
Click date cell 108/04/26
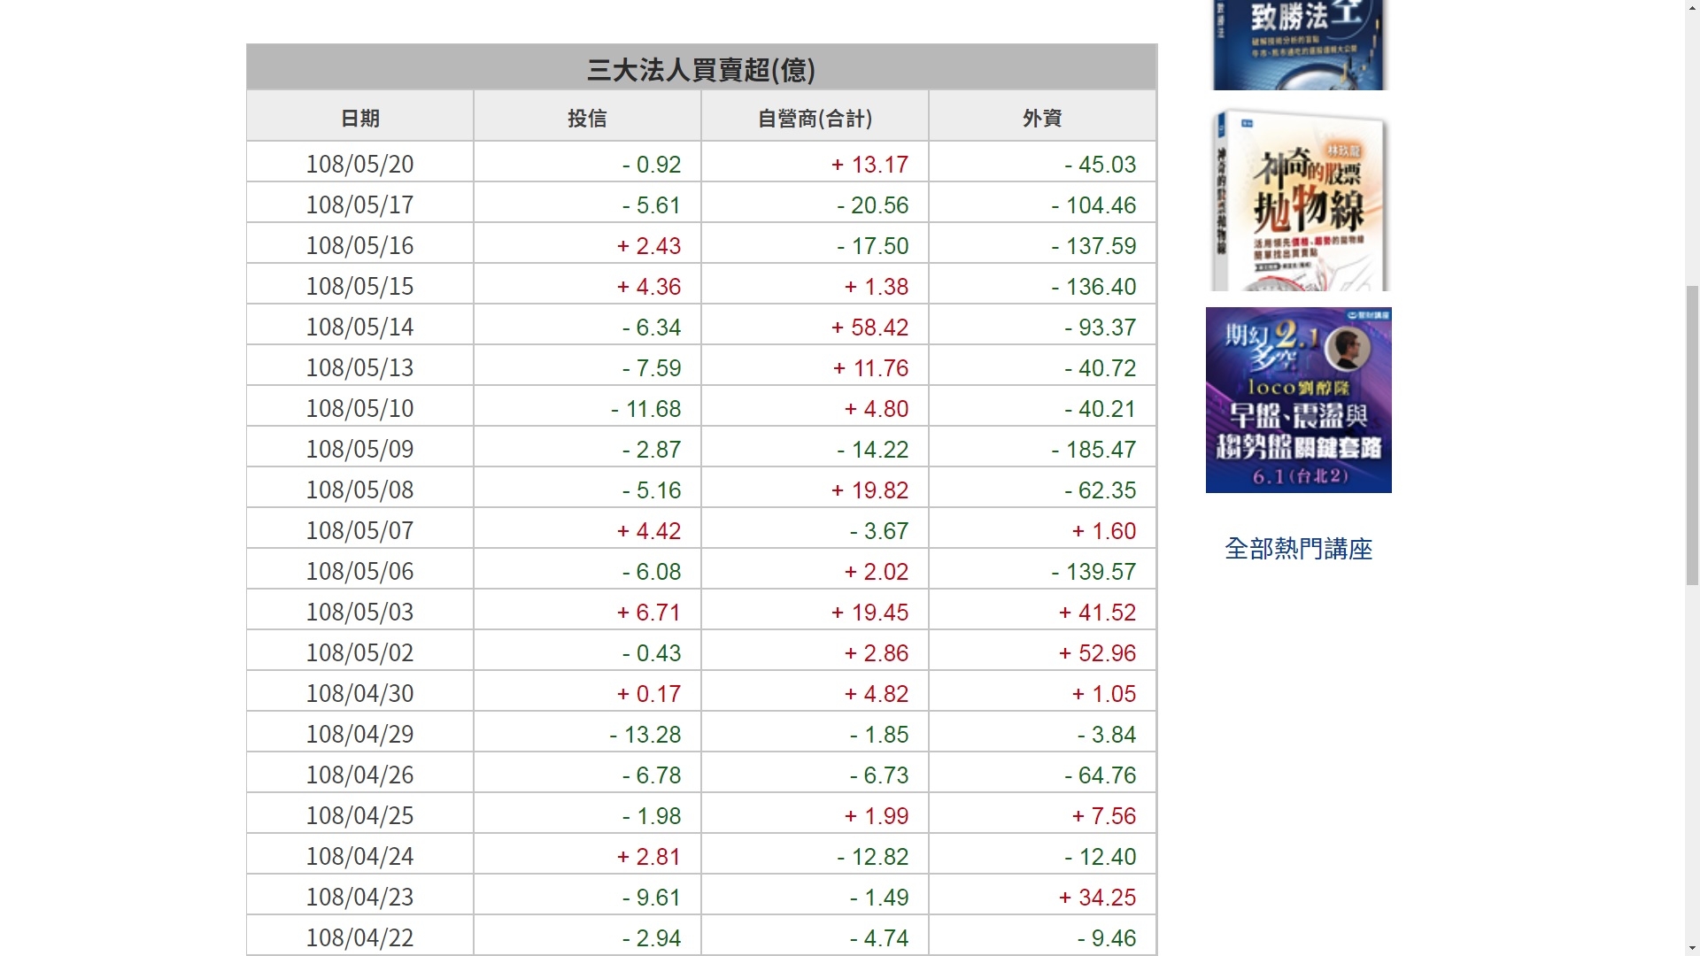pyautogui.click(x=359, y=775)
